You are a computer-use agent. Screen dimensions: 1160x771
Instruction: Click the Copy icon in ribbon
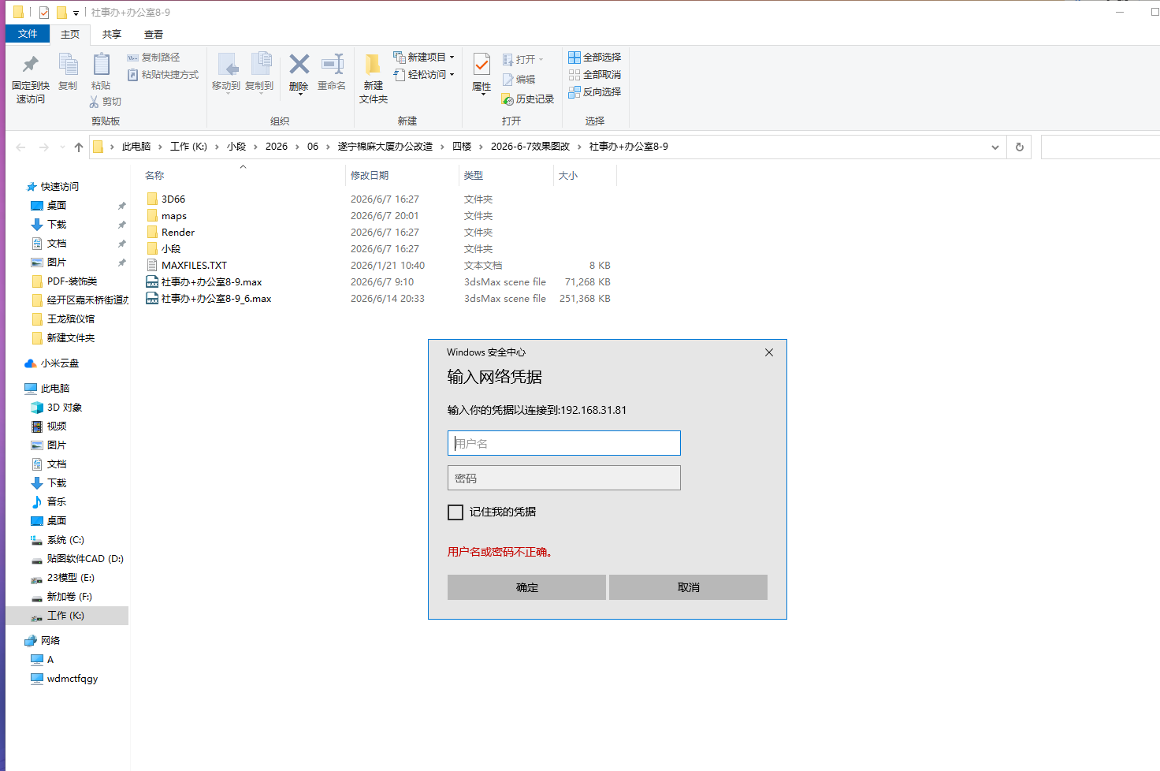point(68,65)
